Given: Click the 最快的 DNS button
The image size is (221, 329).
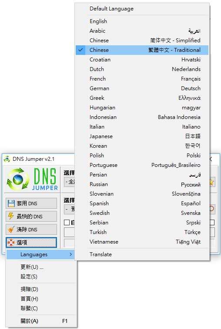Looking at the screenshot, I should point(31,216).
